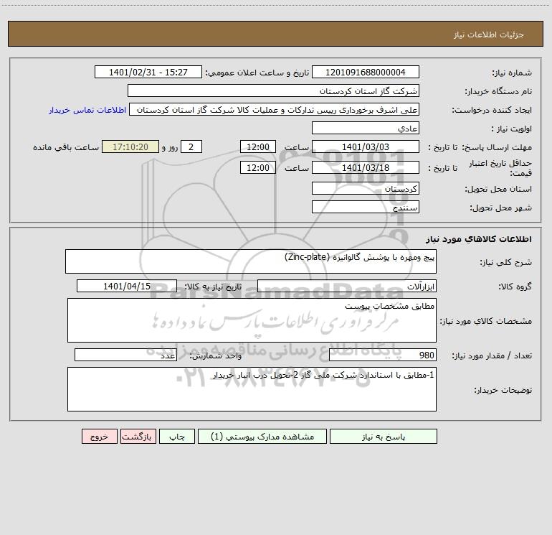Click remaining time countdown 17:10:20
The height and width of the screenshot is (535, 552).
130,146
